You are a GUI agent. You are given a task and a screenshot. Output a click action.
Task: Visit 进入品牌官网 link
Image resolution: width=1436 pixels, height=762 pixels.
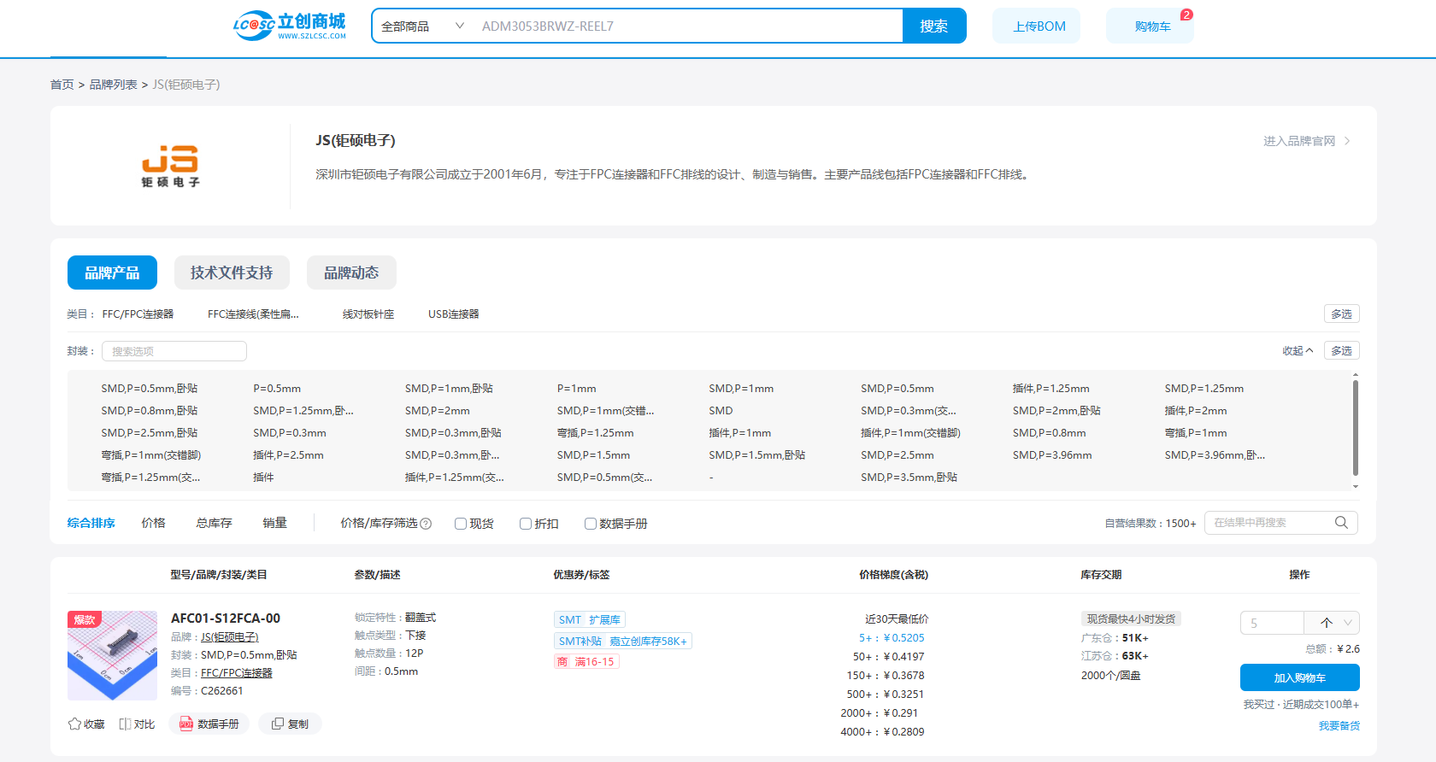pos(1299,141)
